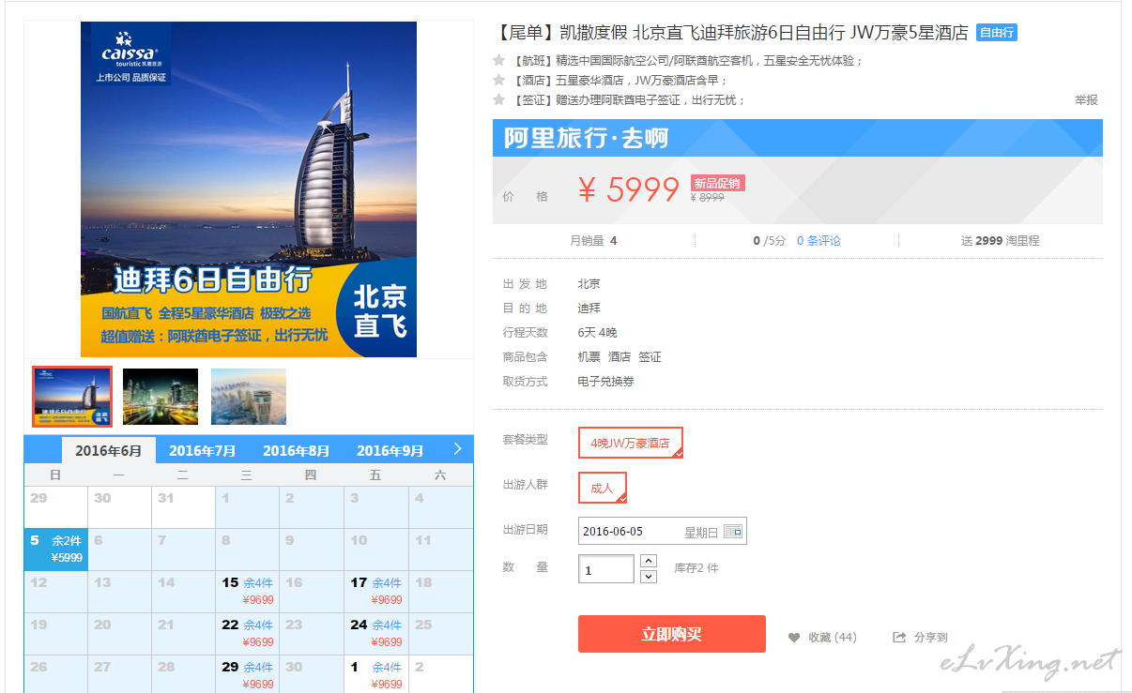
Task: Click the heart icon beside 收藏
Action: 794,638
